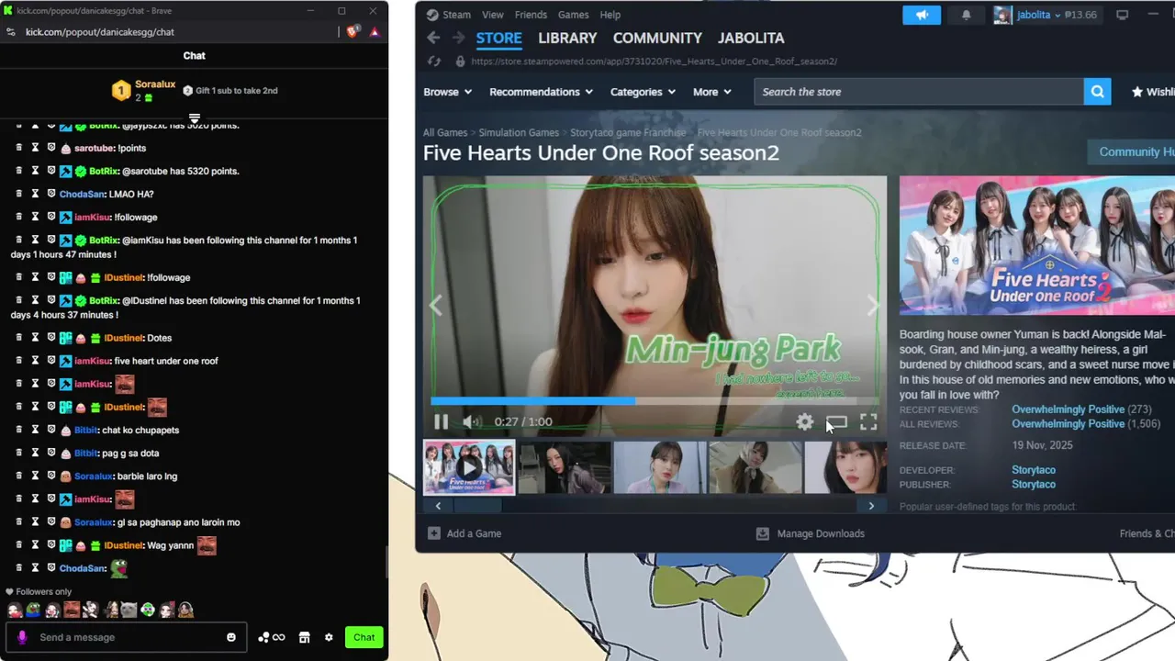This screenshot has height=661, width=1175.
Task: Click the Send a message field
Action: 129,637
